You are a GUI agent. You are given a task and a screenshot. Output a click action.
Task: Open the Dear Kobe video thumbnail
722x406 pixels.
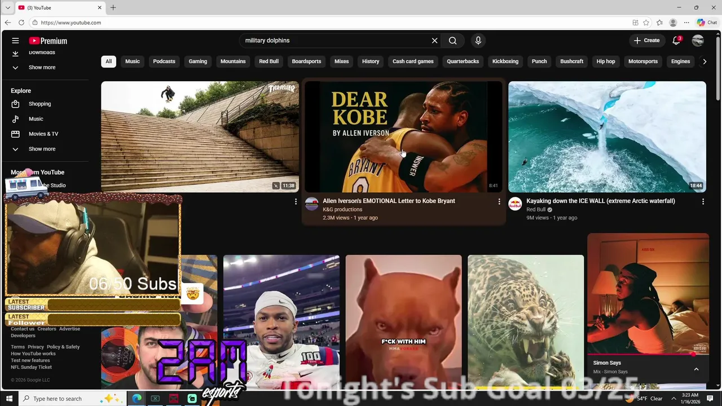(403, 136)
